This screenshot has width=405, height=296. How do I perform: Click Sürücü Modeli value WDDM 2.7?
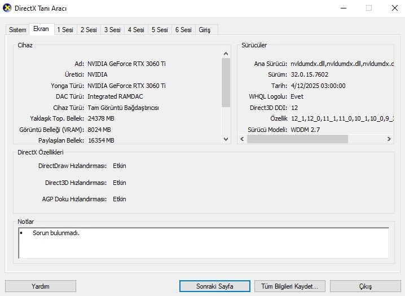point(305,130)
